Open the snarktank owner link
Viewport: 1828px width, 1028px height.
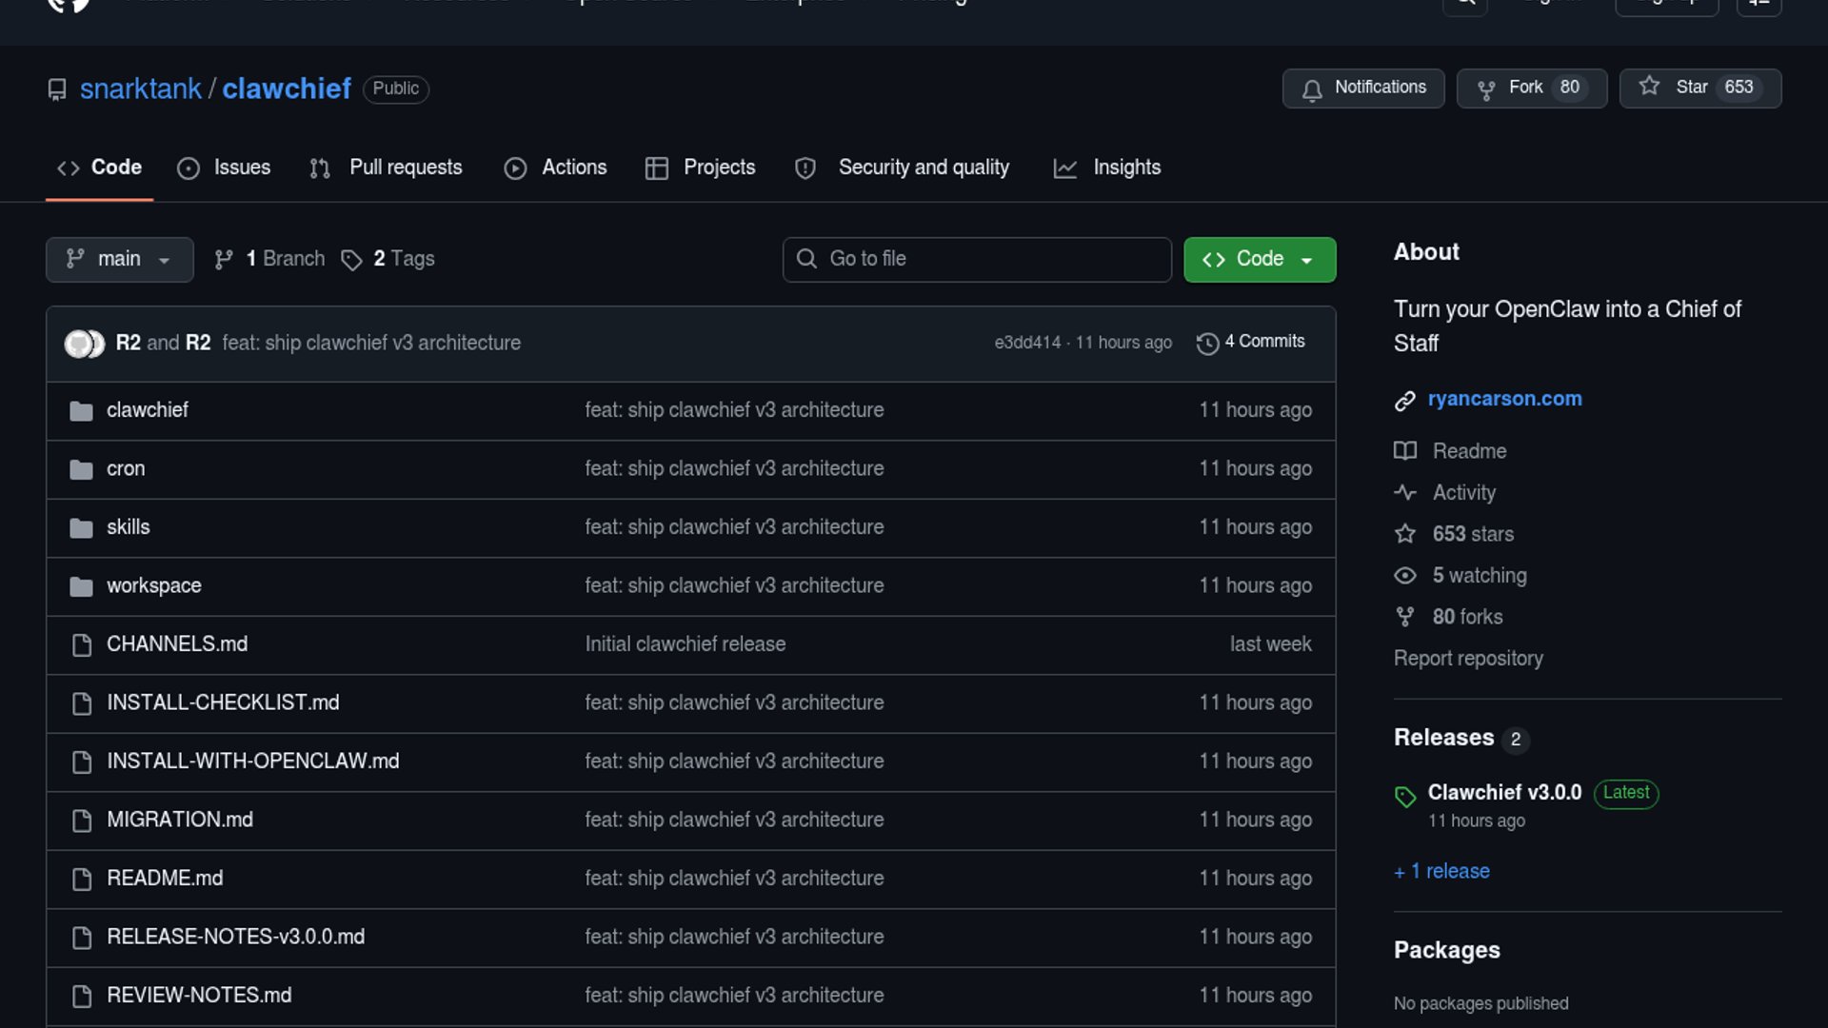pos(140,89)
